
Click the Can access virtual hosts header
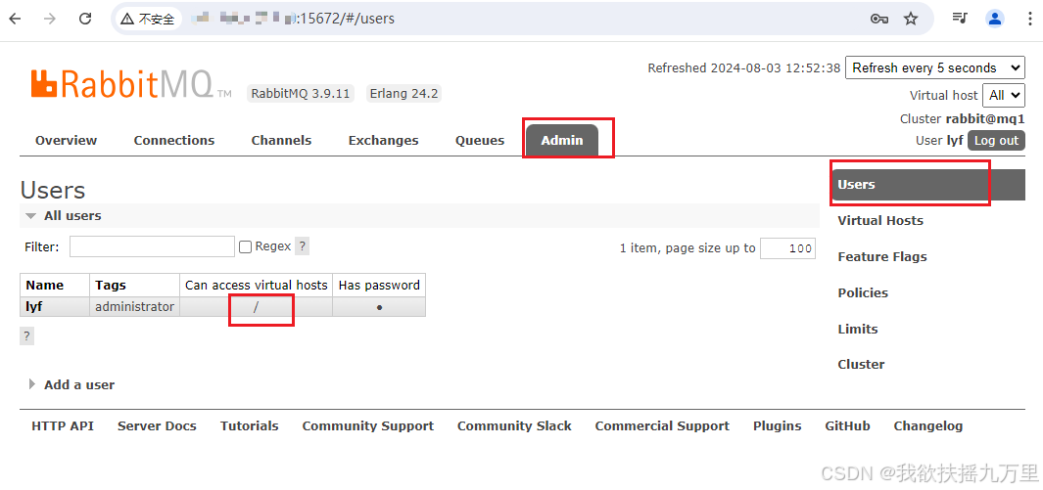click(256, 285)
